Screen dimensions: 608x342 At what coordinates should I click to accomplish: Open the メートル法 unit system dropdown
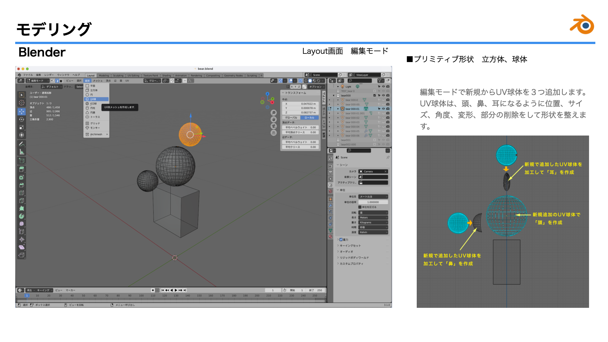point(373,197)
